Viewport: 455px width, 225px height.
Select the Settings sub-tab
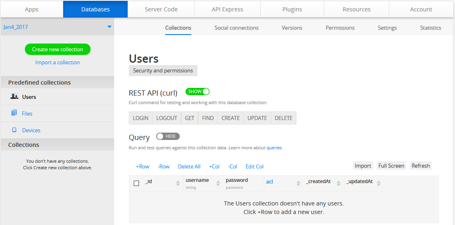[387, 28]
